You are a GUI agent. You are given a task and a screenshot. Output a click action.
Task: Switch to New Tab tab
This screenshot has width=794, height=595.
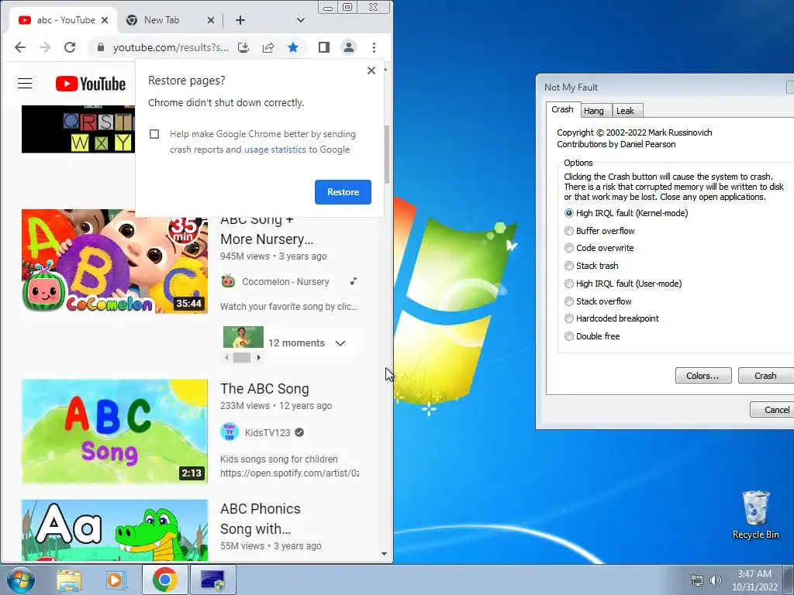[x=170, y=20]
